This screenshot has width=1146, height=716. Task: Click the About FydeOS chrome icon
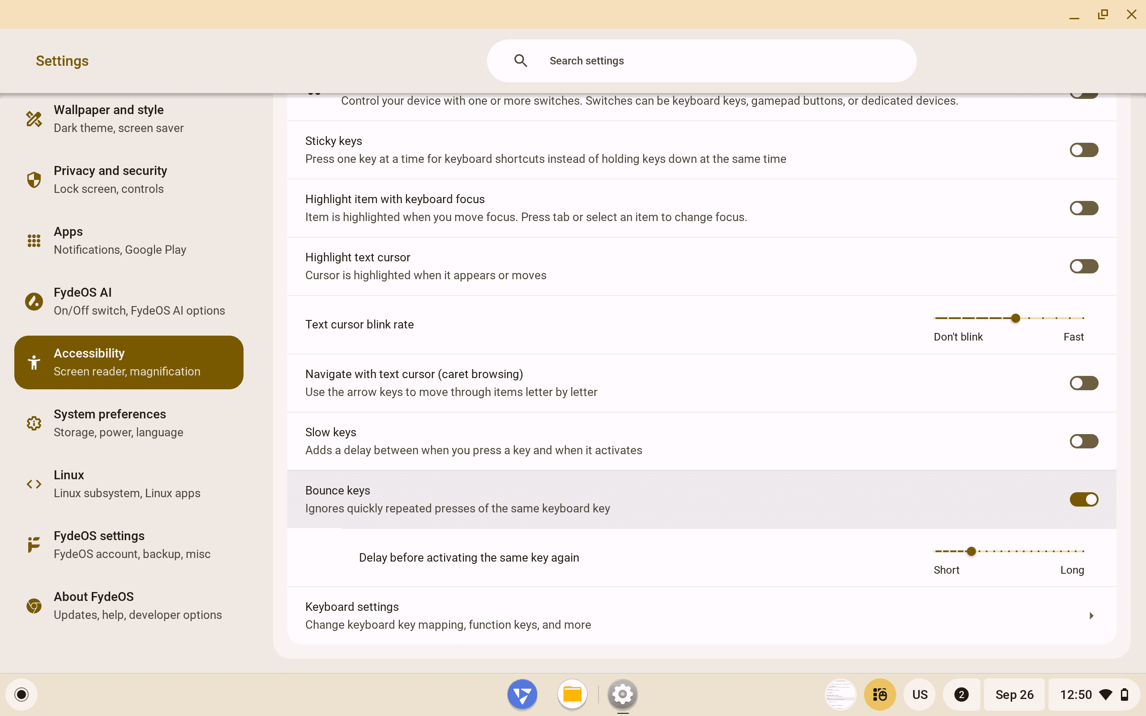pyautogui.click(x=34, y=605)
